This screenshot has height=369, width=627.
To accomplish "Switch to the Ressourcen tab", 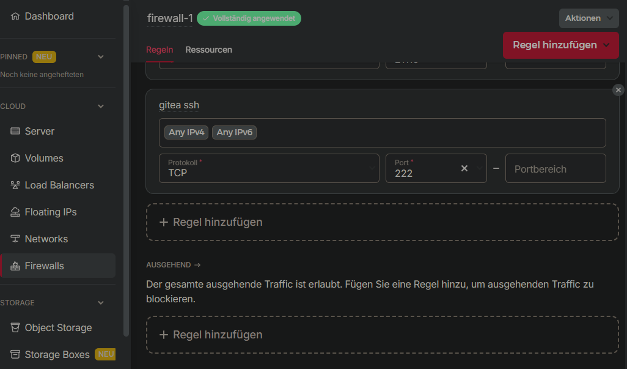I will click(208, 50).
